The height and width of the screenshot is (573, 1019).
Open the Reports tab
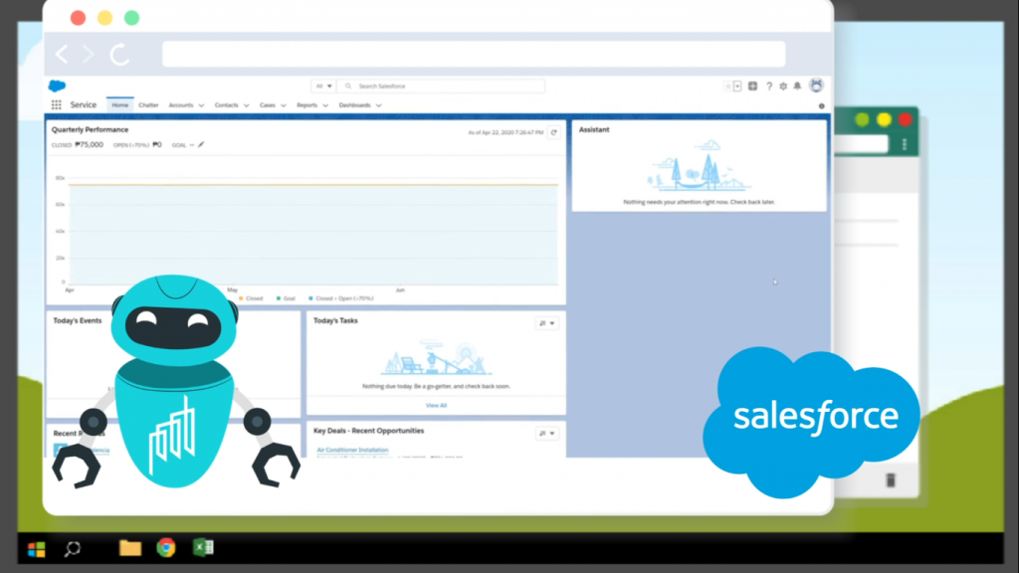(x=306, y=105)
